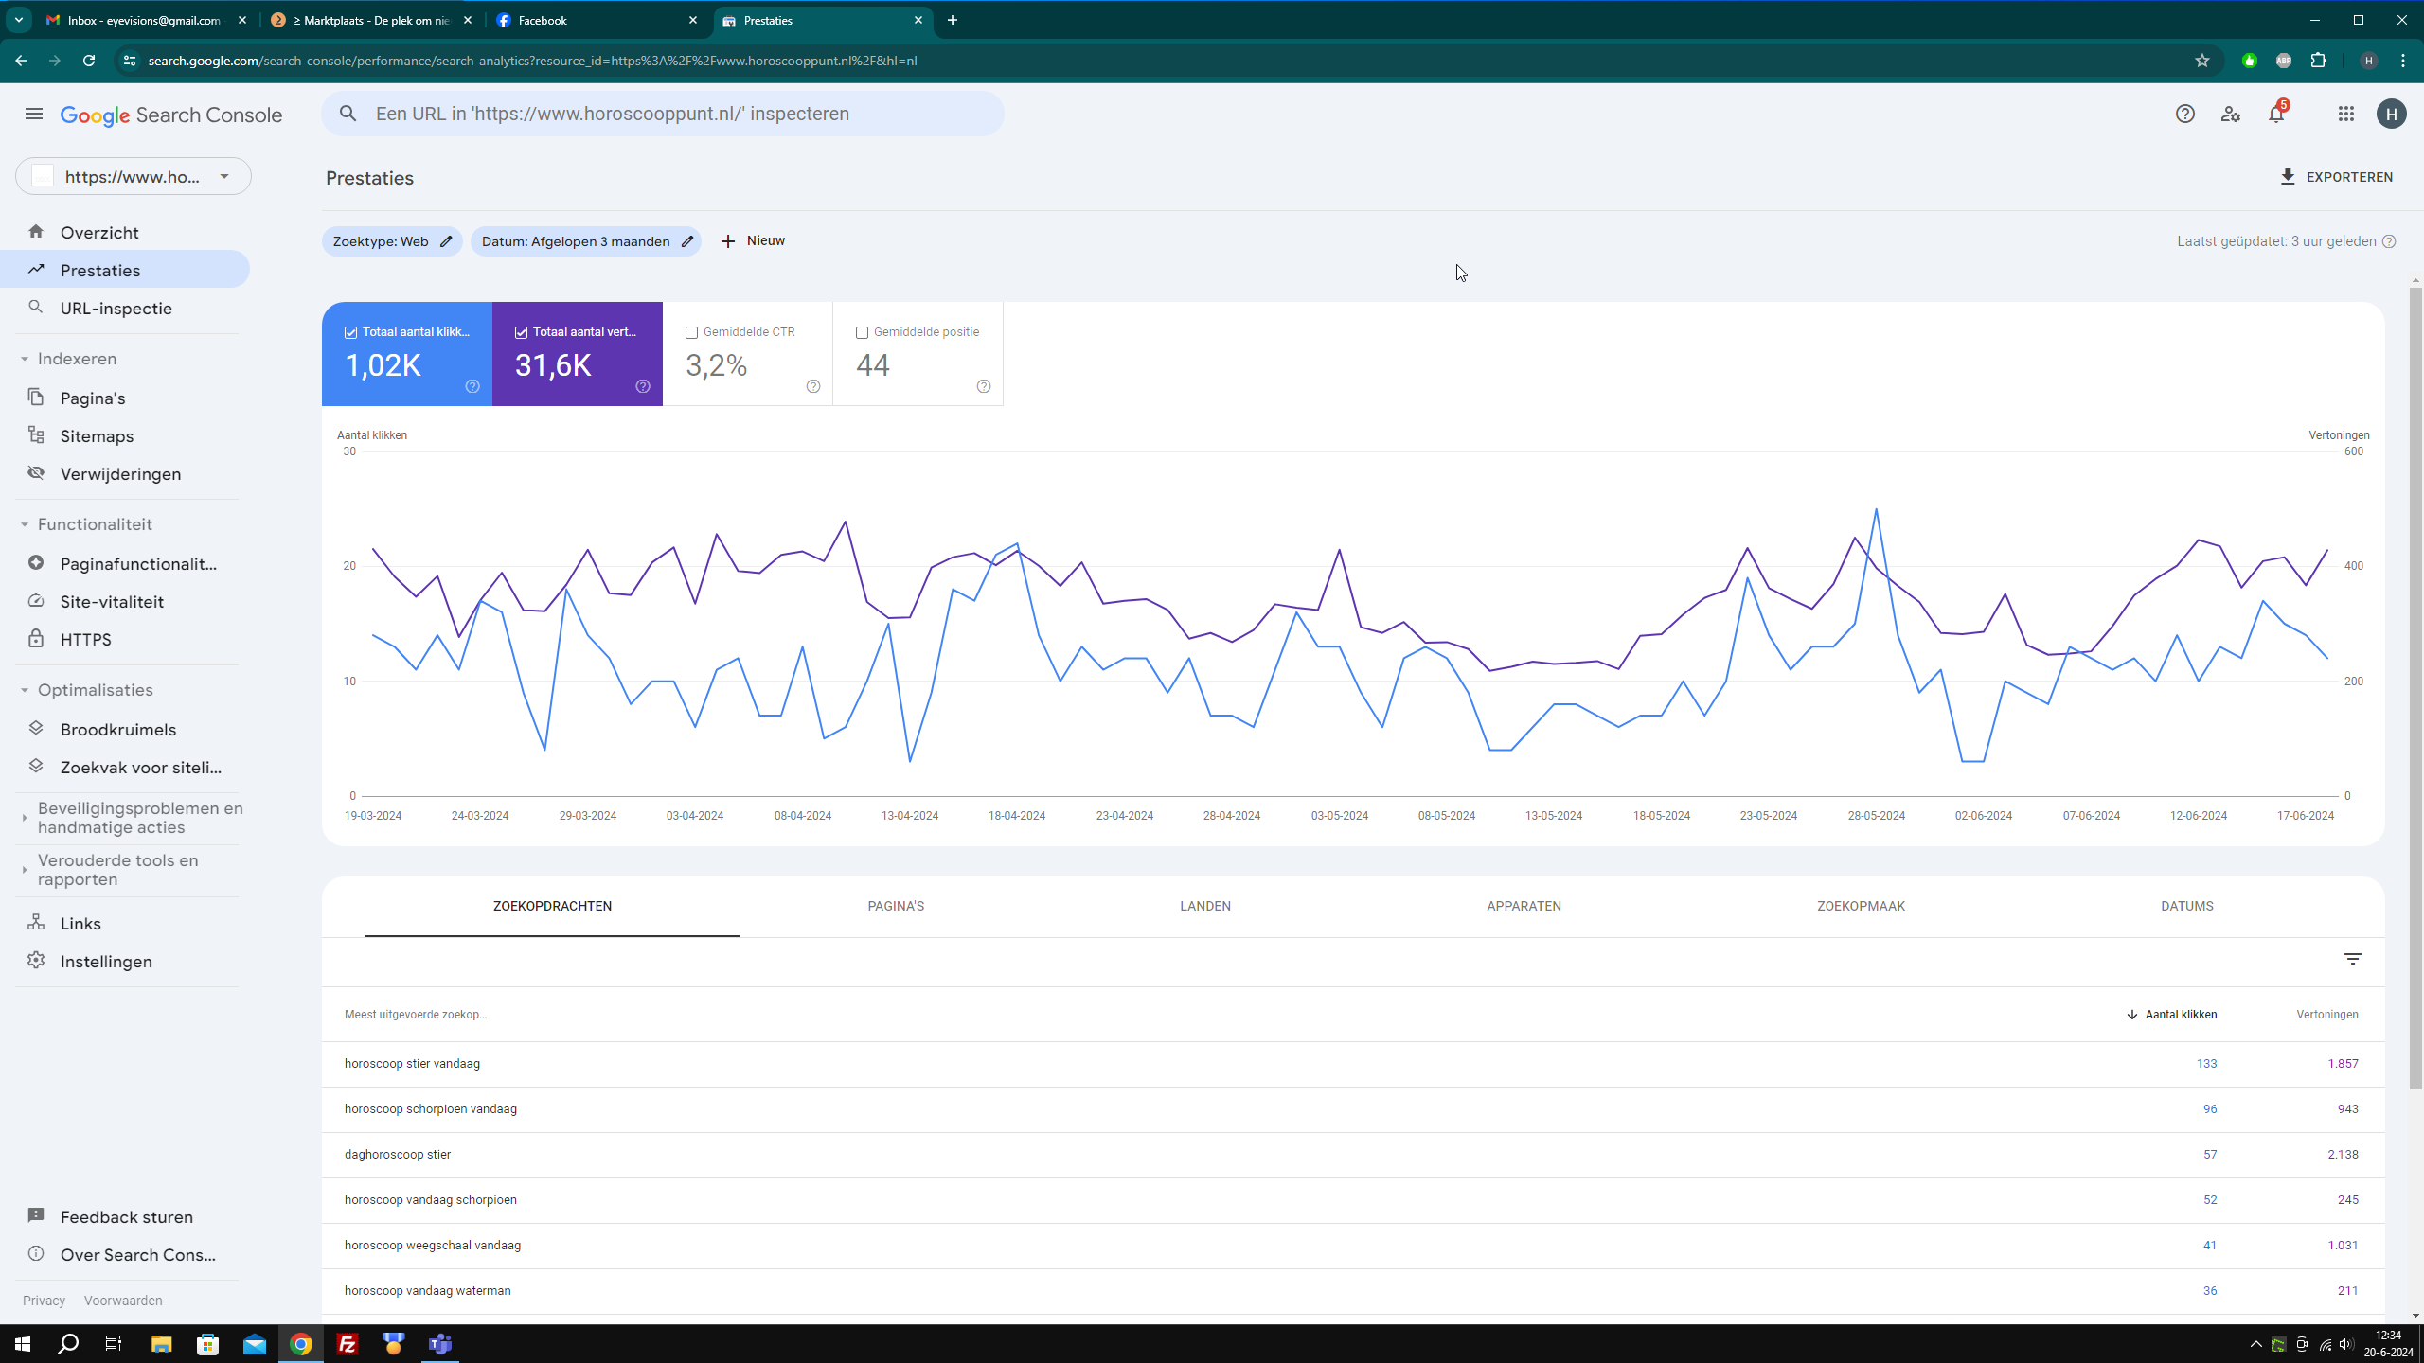Viewport: 2424px width, 1363px height.
Task: Enable Gemiddelde positie checkbox
Action: coord(862,332)
